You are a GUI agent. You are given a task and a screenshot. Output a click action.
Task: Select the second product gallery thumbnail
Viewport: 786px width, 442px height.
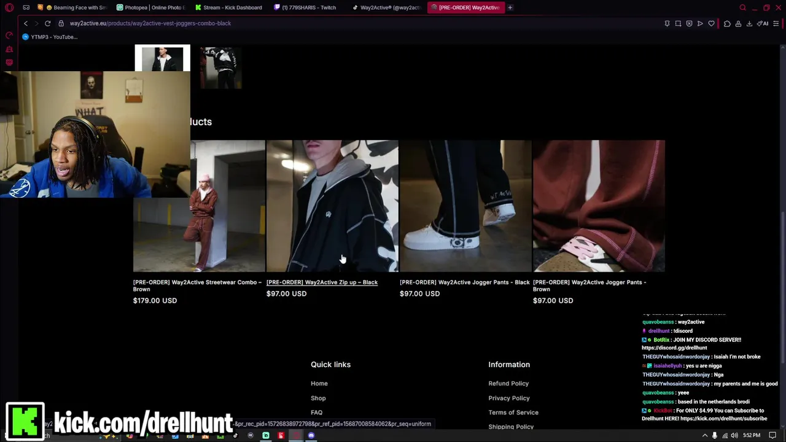[220, 66]
